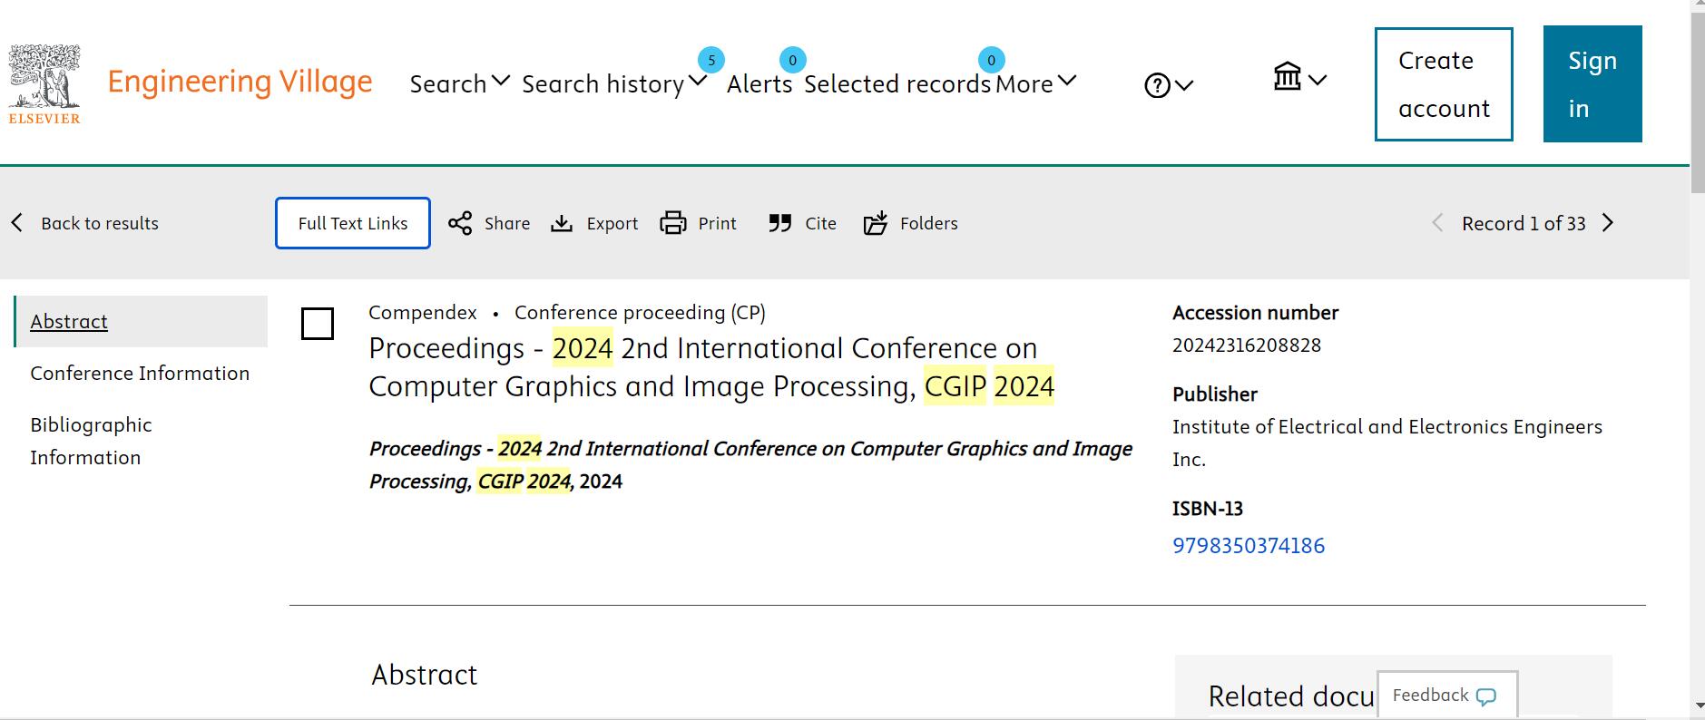Open the Alerts menu item
The image size is (1705, 720).
click(x=759, y=83)
